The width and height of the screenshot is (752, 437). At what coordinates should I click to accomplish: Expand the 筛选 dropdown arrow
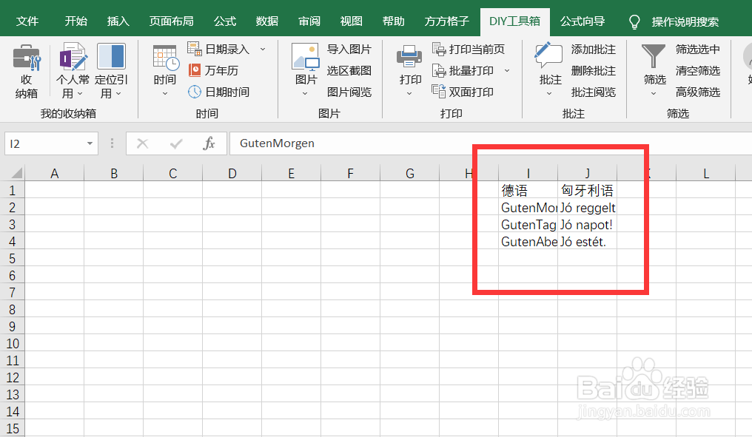[654, 94]
